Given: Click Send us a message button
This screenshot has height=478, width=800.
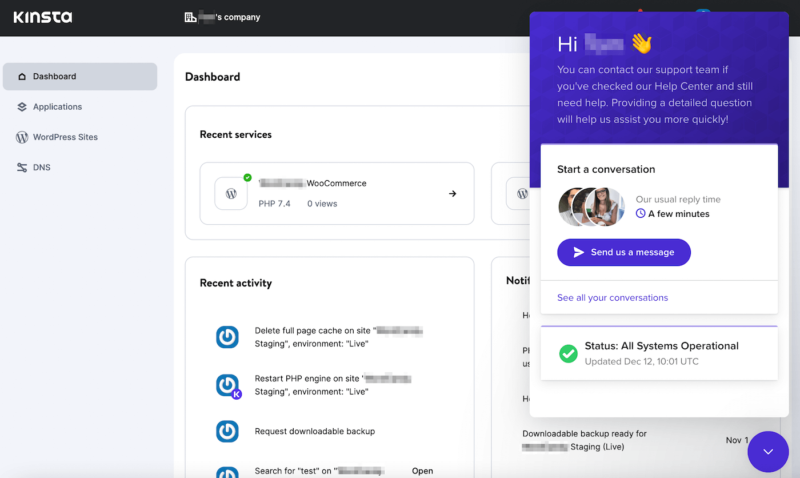Looking at the screenshot, I should (x=624, y=252).
